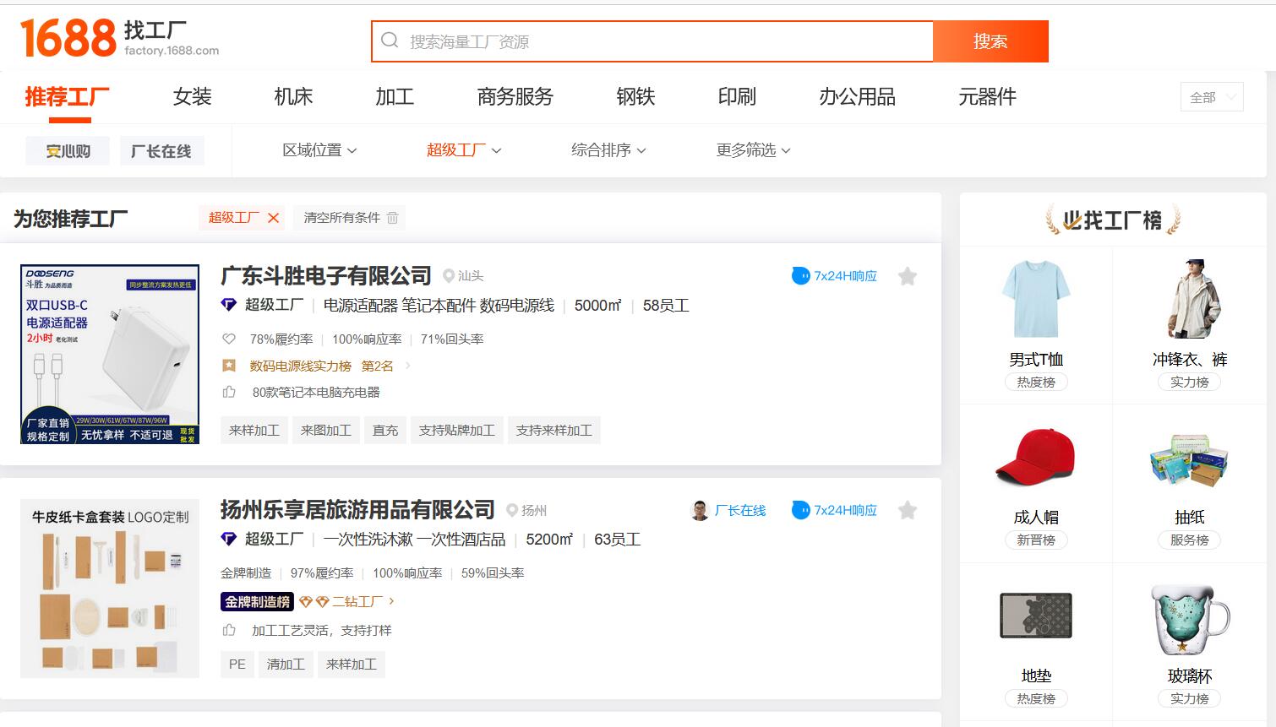1276x727 pixels.
Task: Click the 支持贴牌加工 tag
Action: coord(457,431)
